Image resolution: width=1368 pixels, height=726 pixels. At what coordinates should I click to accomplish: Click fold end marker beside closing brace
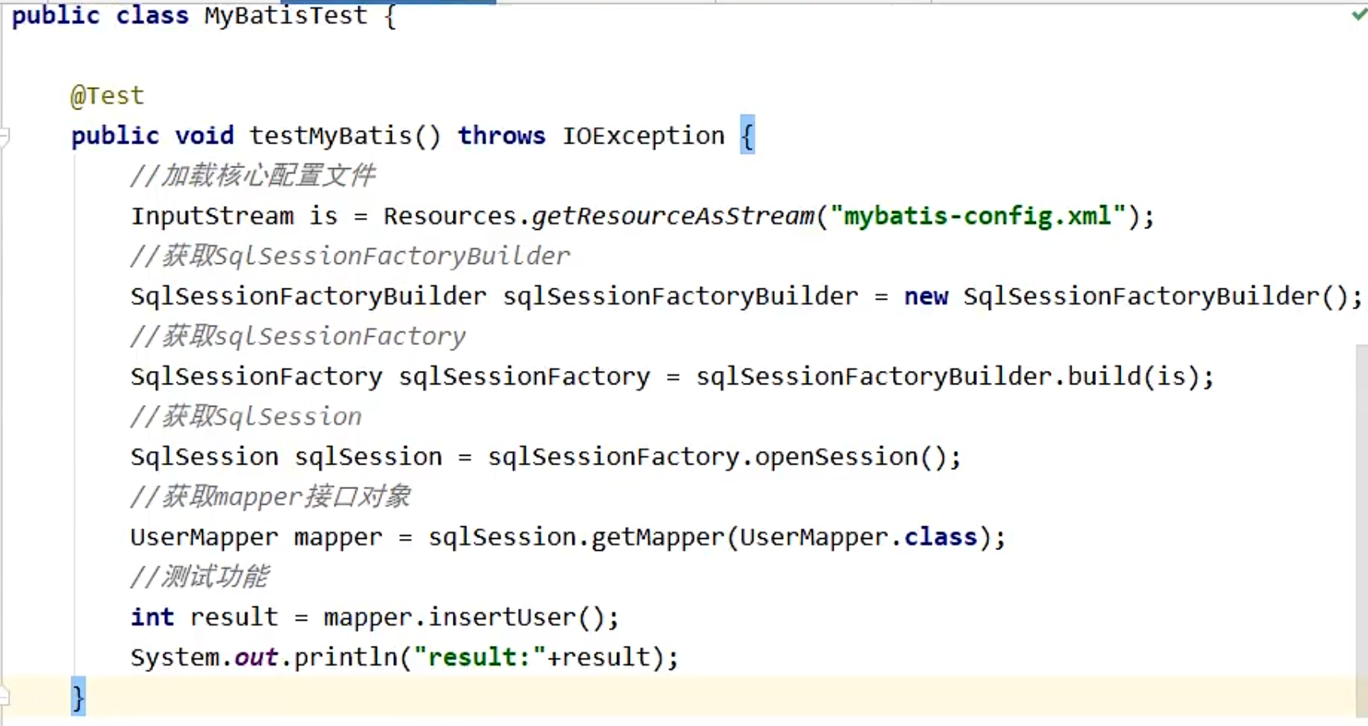[x=4, y=697]
